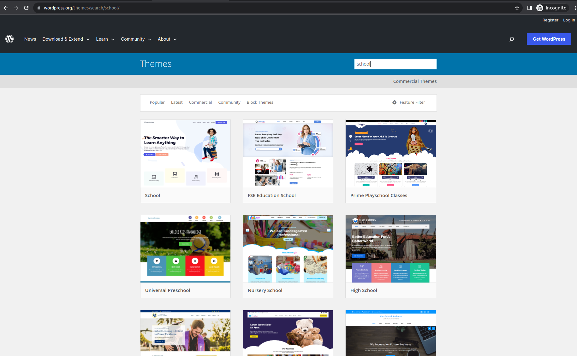
Task: Click the browser forward arrow
Action: click(x=16, y=8)
